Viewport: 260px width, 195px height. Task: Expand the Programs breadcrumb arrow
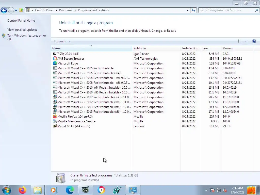click(x=75, y=10)
